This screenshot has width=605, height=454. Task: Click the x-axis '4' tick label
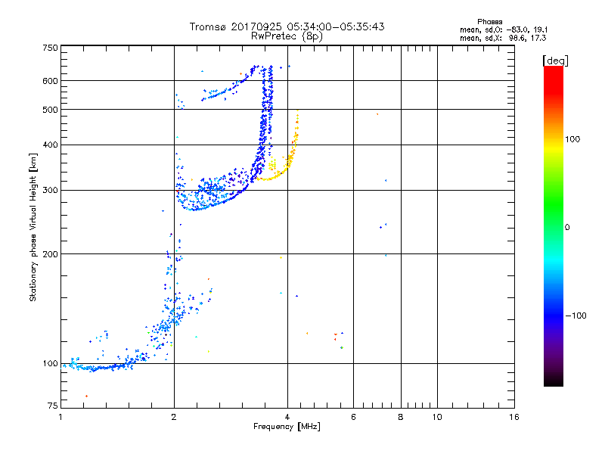[287, 417]
